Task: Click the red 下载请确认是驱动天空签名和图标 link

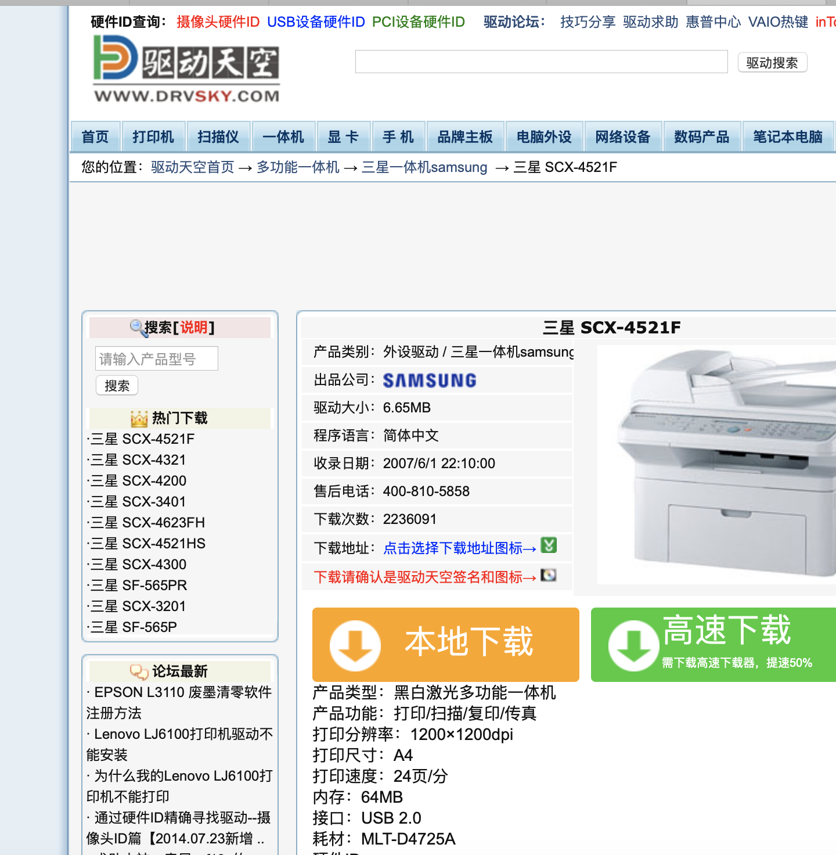Action: [425, 577]
